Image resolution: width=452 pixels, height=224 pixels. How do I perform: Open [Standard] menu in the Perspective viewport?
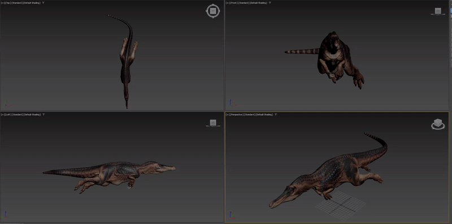[x=249, y=115]
